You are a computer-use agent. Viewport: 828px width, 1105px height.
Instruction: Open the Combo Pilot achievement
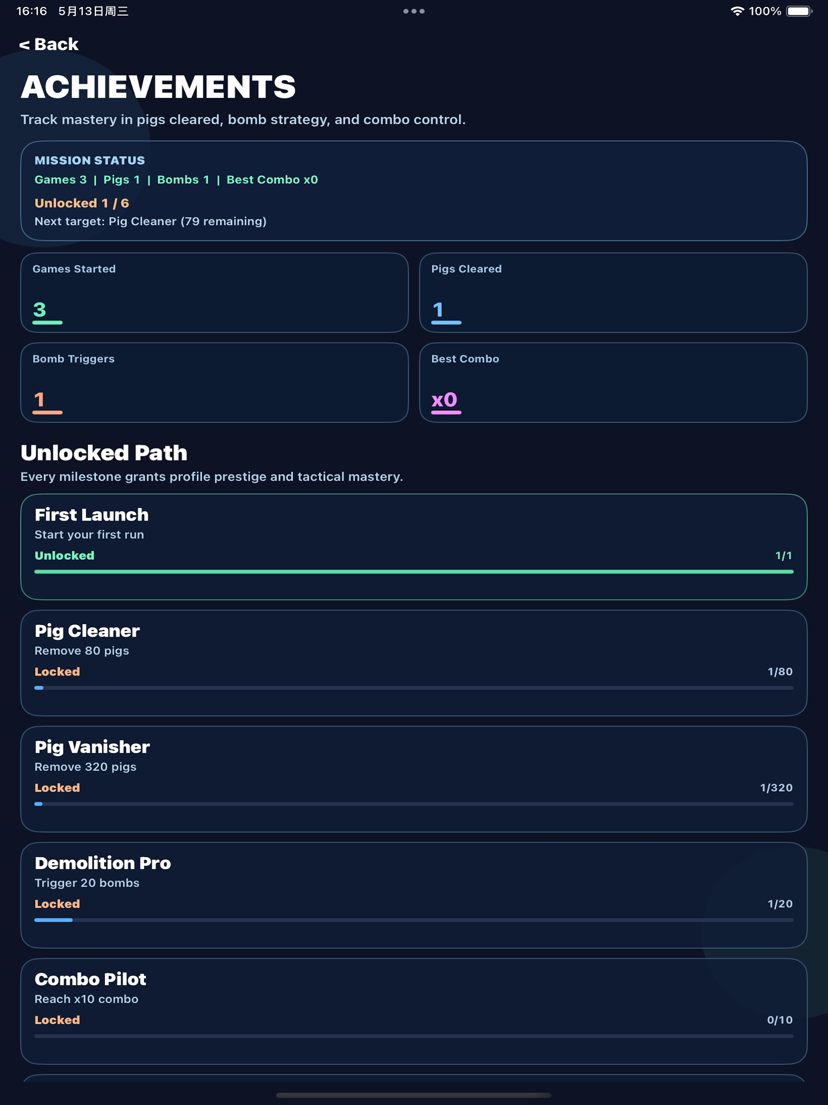pyautogui.click(x=414, y=1011)
